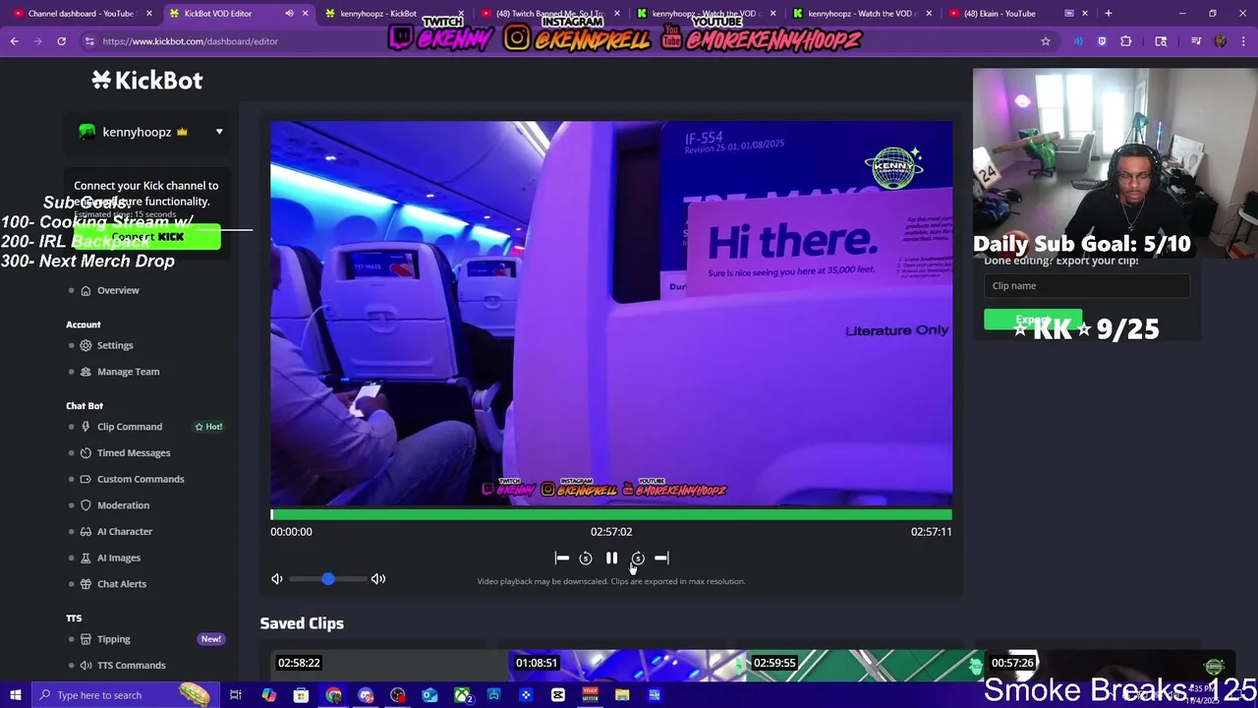Open CapCut from the taskbar
1258x708 pixels.
point(558,695)
